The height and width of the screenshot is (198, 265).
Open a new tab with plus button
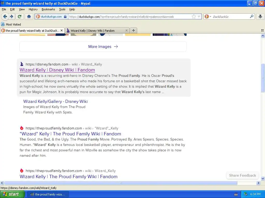(x=134, y=30)
